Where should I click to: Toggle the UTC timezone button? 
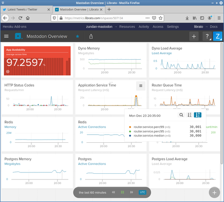coord(142,192)
